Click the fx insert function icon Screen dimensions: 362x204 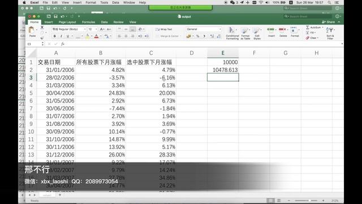coord(63,44)
